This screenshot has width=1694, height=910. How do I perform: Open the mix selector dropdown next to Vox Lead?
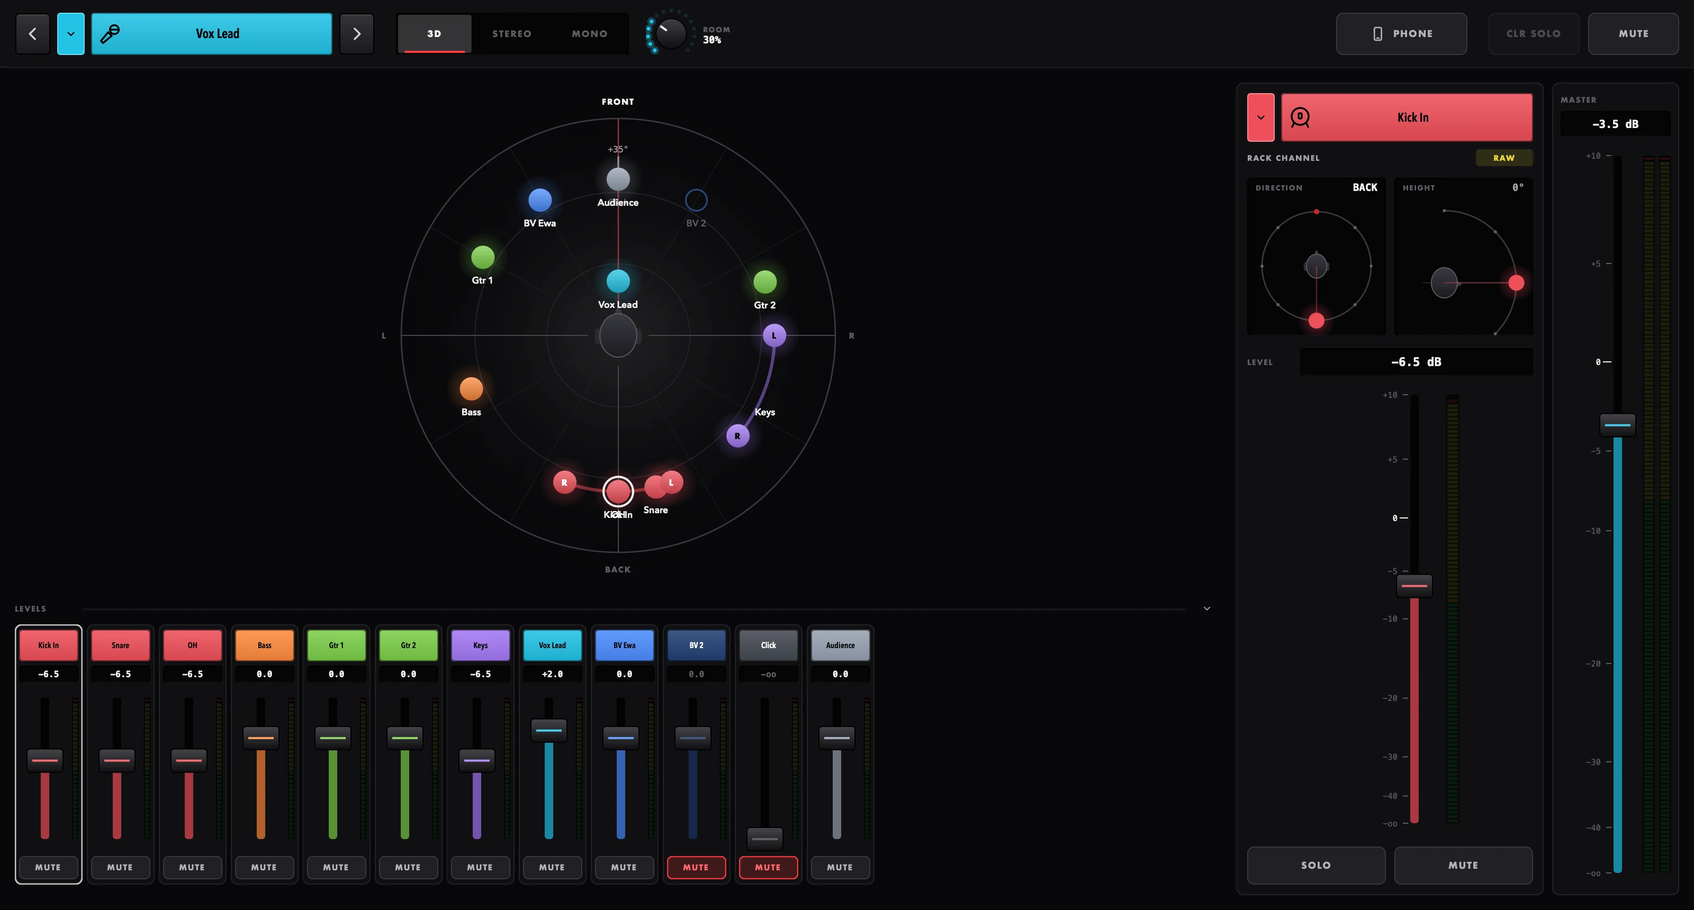tap(71, 33)
